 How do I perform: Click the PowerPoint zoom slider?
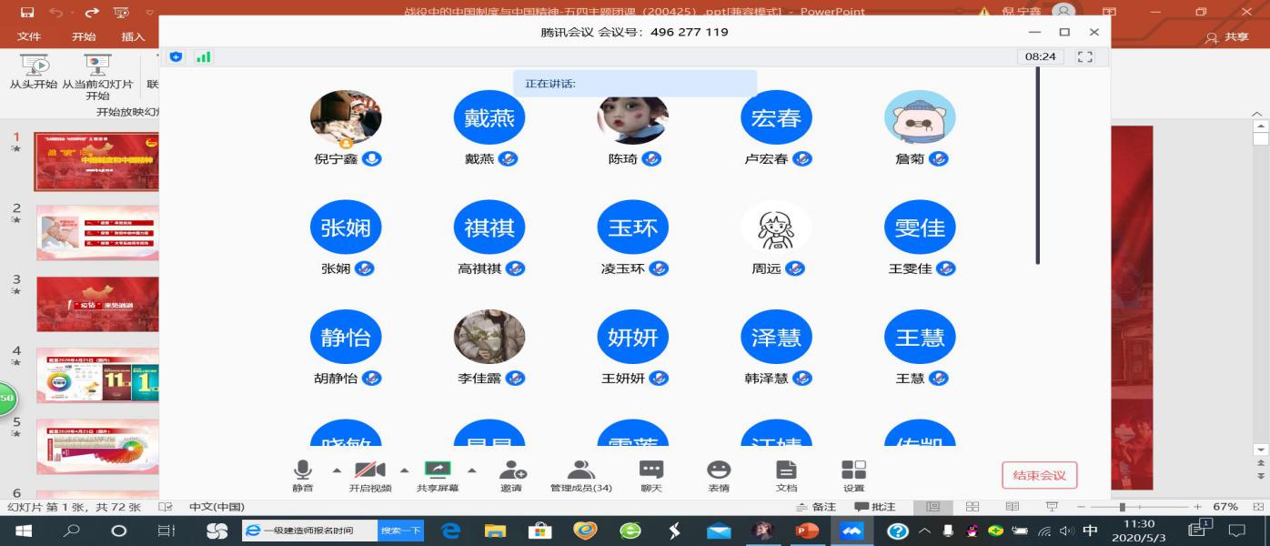click(1123, 507)
